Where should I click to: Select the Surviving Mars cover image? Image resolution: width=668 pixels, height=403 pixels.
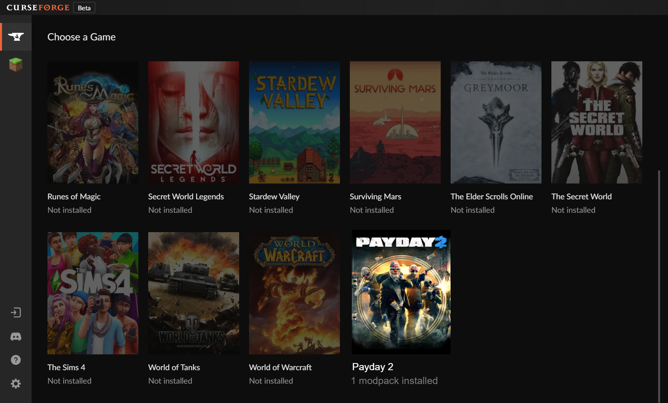395,122
